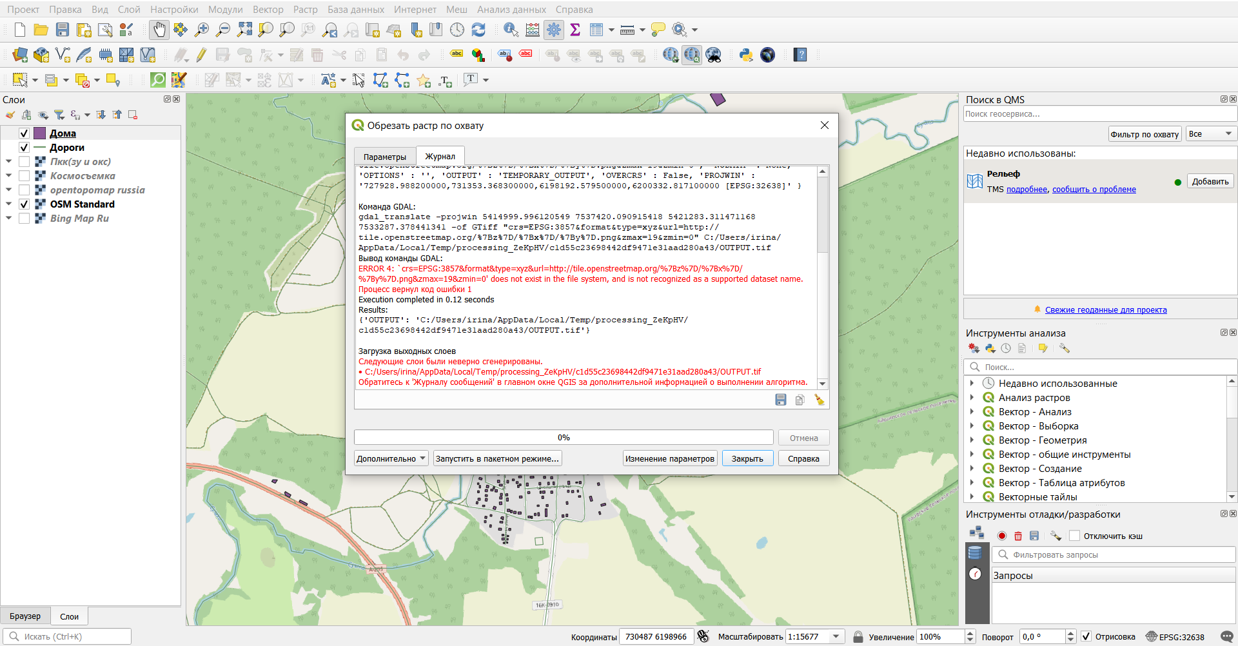Save the log to file icon

click(781, 400)
